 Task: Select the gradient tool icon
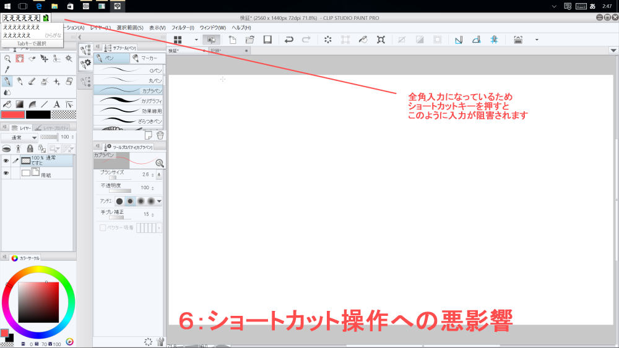[x=19, y=104]
